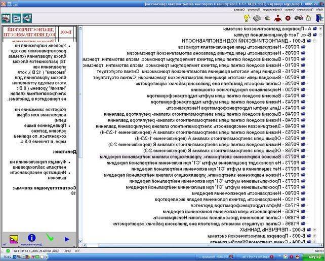Click folder icon next to P1895 row
Viewport: 325px width, 261px height.
303,224
